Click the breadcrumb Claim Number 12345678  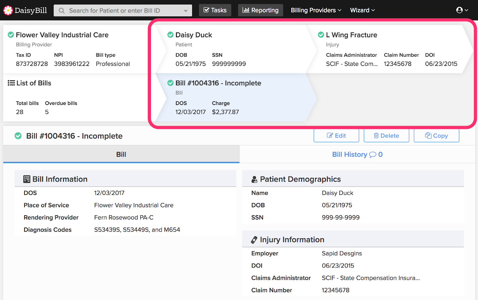[x=398, y=64]
